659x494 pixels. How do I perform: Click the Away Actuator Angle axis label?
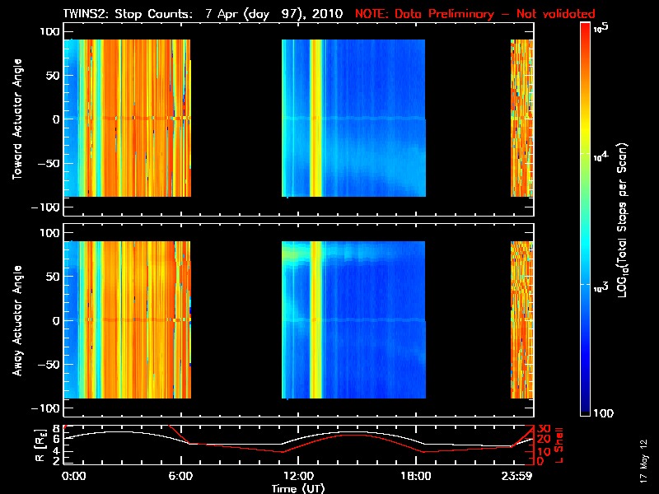pos(17,320)
